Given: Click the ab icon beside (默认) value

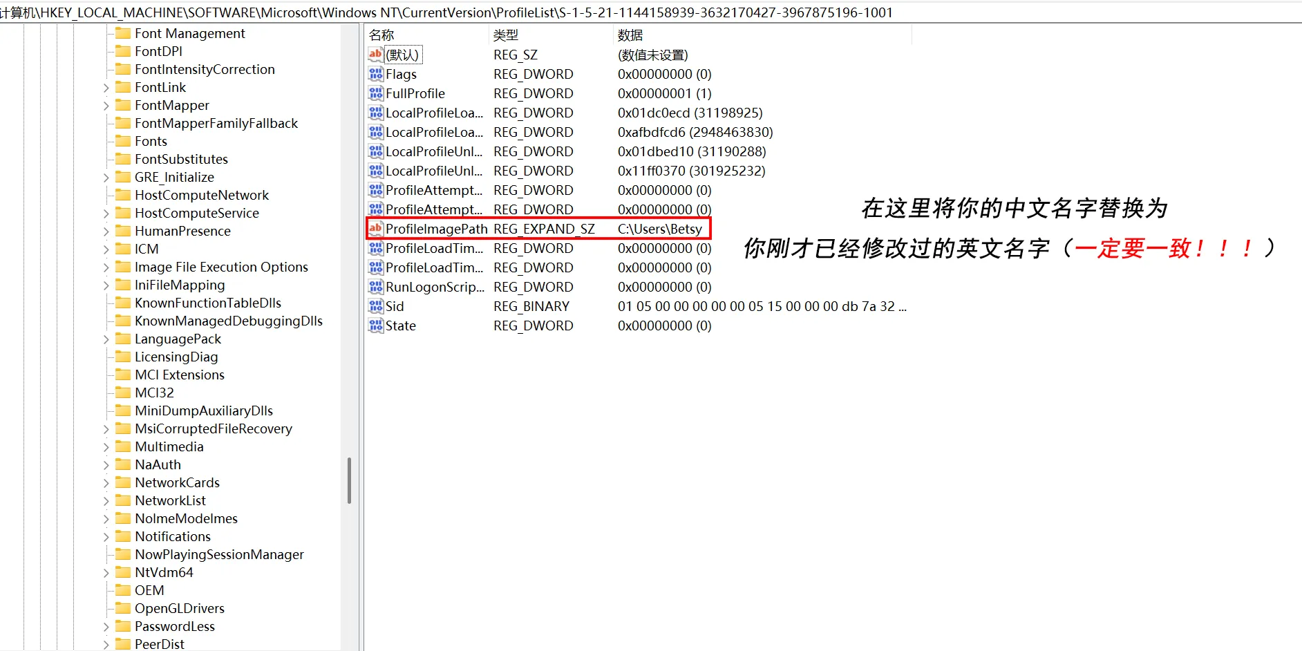Looking at the screenshot, I should (x=375, y=54).
